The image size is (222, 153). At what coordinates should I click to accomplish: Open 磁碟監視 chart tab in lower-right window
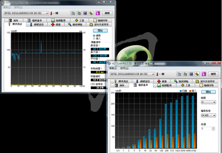click(165, 85)
